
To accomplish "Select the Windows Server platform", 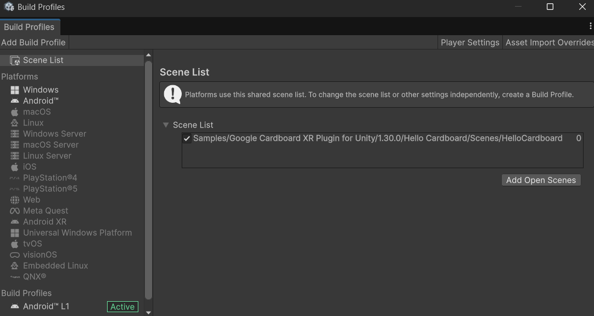I will [x=54, y=134].
